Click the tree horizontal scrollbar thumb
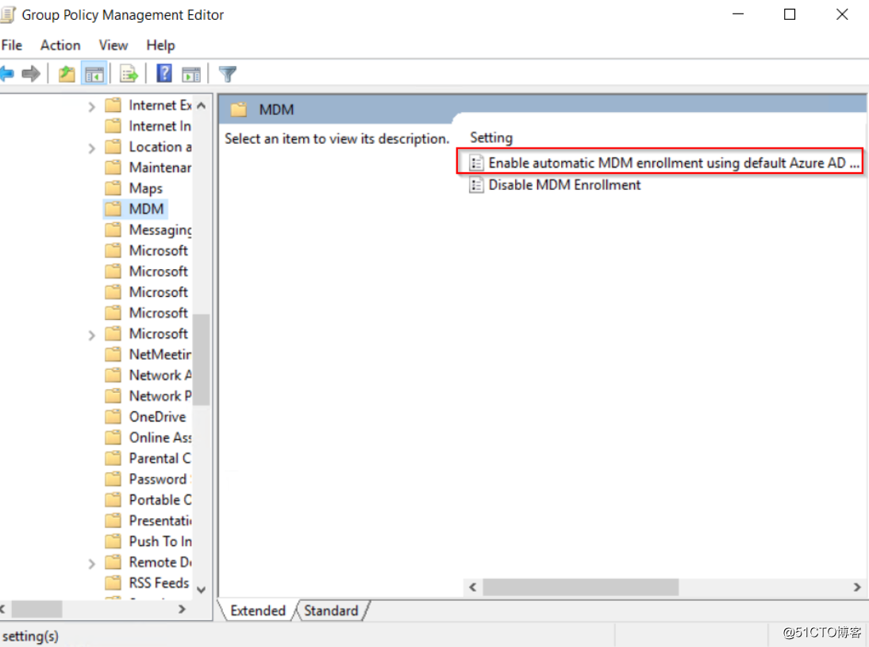The image size is (869, 647). (x=37, y=610)
